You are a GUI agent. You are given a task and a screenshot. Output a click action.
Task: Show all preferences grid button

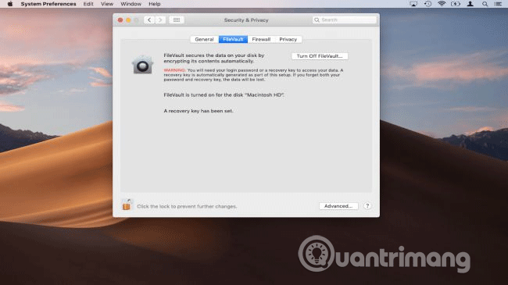[177, 20]
